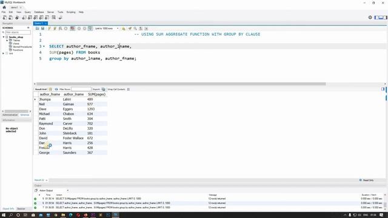Toggle the auto-commit mode icon

[x=90, y=28]
